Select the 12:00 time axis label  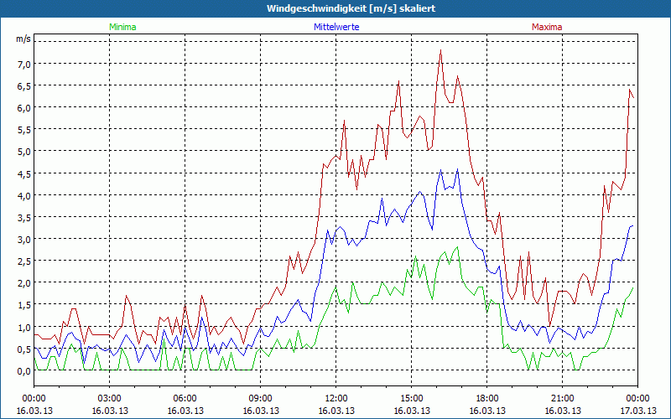pyautogui.click(x=336, y=398)
